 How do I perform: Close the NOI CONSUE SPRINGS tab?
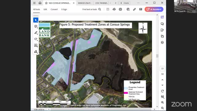pos(74,3)
